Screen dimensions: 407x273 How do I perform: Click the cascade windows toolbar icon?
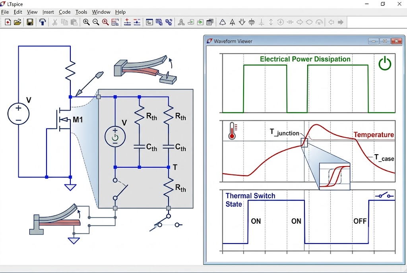210,22
